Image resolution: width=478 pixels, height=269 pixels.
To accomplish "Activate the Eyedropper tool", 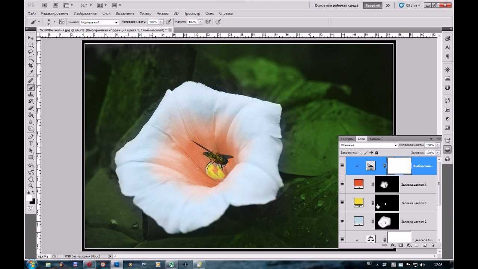I will [x=31, y=72].
